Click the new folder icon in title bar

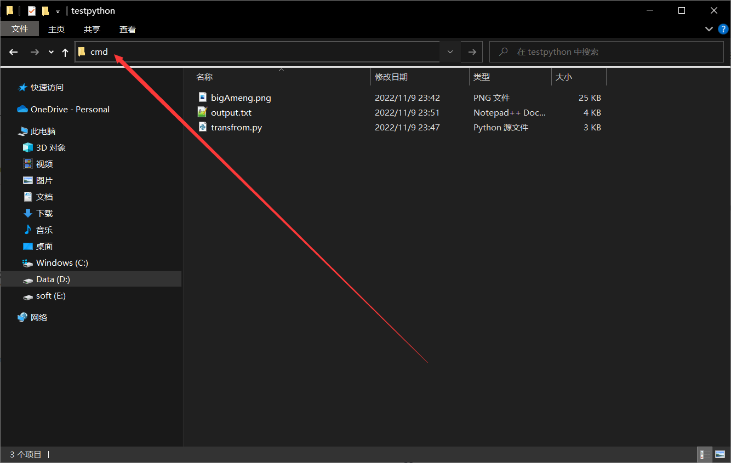pos(45,10)
